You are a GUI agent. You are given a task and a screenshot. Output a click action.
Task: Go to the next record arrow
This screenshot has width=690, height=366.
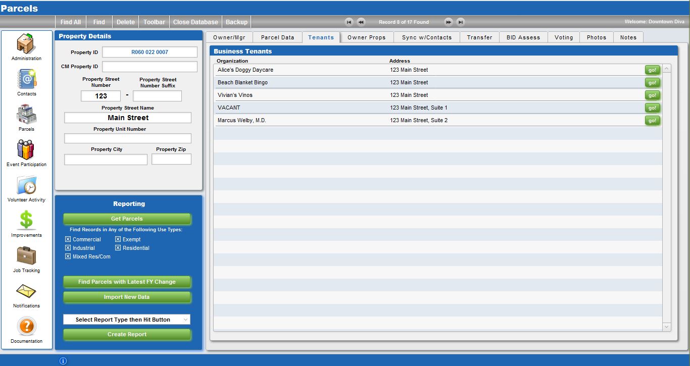(448, 22)
